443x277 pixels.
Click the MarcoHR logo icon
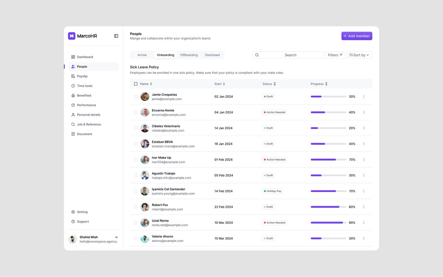click(x=72, y=36)
